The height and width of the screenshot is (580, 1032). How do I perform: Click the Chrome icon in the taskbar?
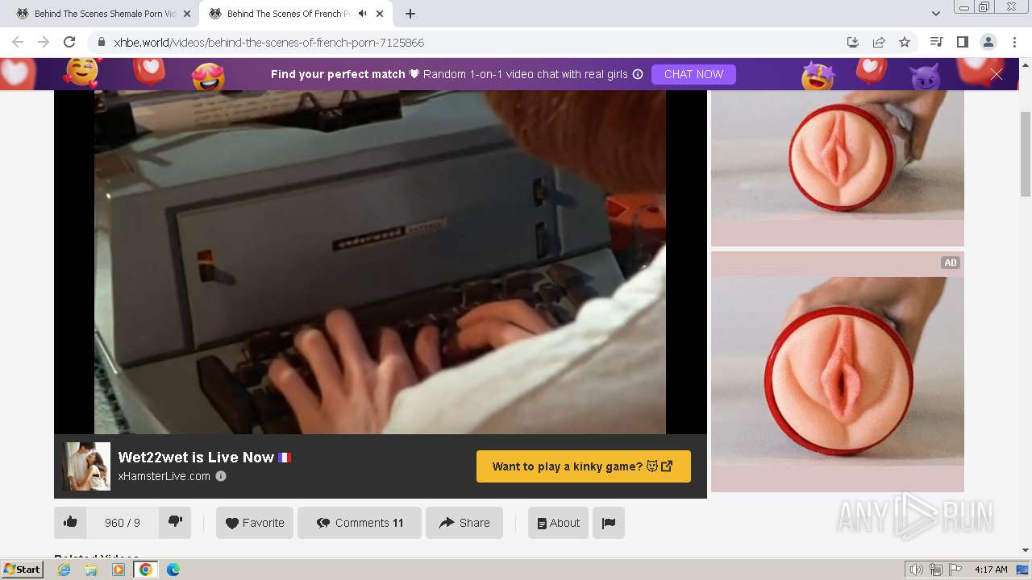[146, 570]
